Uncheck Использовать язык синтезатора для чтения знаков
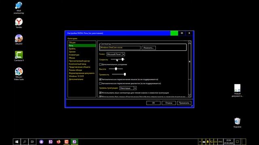The image size is (259, 145). [x=100, y=93]
